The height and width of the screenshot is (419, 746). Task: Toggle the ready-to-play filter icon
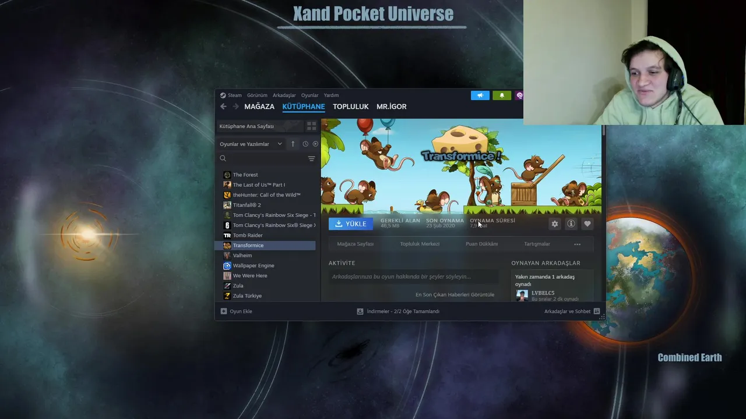(315, 144)
